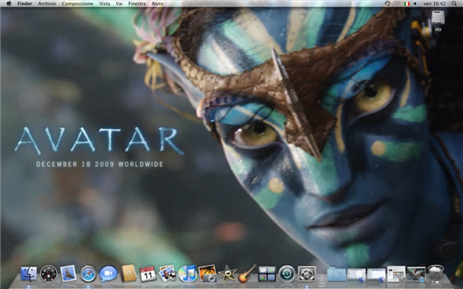Open the Vista menu
The height and width of the screenshot is (289, 463).
[x=104, y=4]
